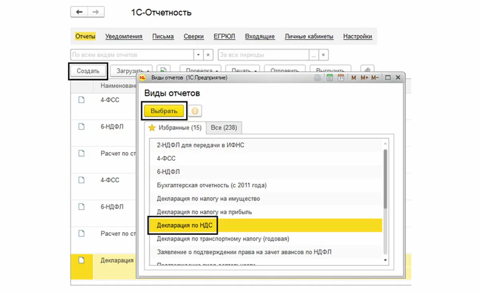Switch to the Все (238) tab

point(224,128)
